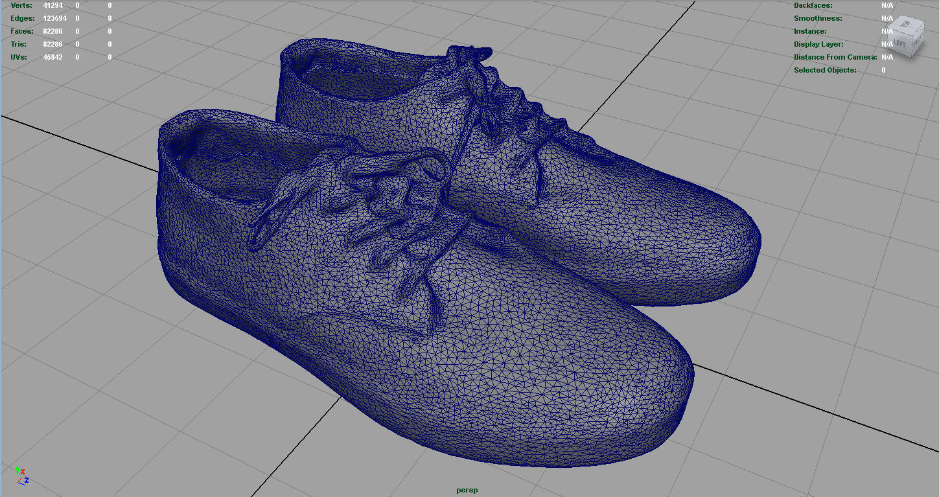Click the persp camera name label

pos(467,490)
